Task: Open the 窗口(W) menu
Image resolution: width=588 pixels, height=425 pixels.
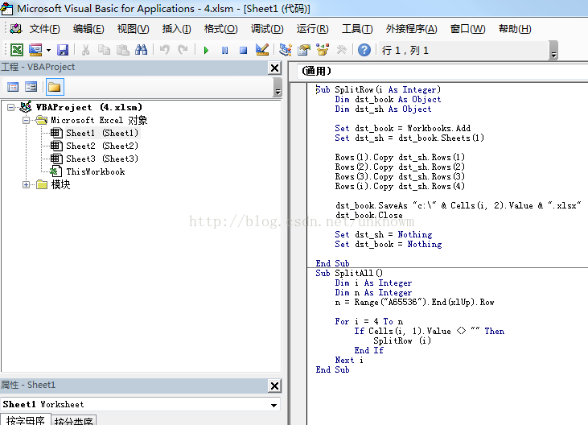Action: click(x=467, y=29)
